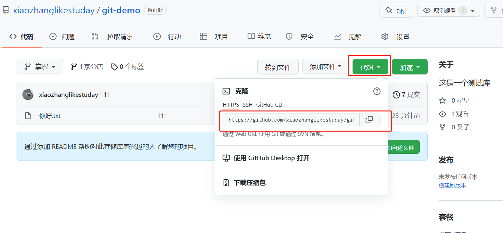
Task: Toggle the green 代码 dropdown button
Action: point(370,67)
